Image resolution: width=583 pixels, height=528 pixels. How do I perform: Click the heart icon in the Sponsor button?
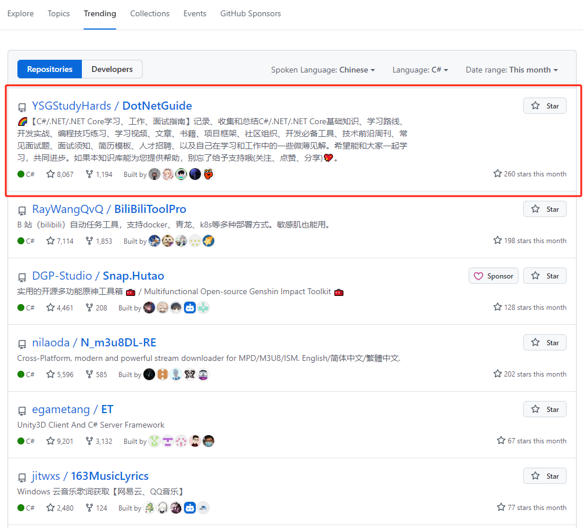(x=480, y=276)
